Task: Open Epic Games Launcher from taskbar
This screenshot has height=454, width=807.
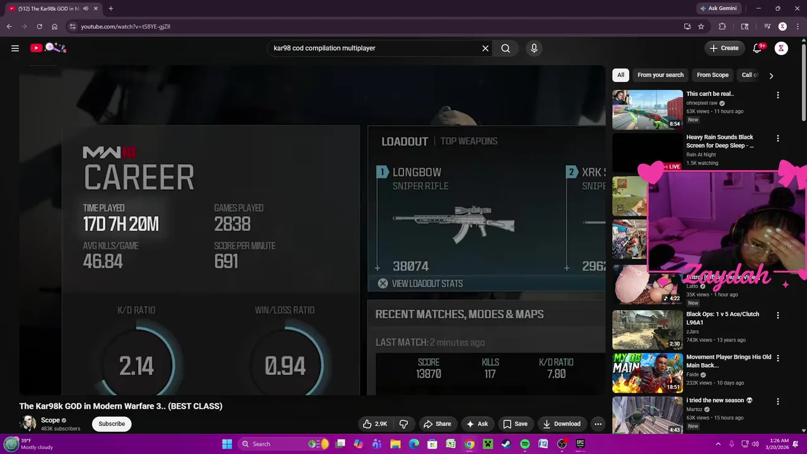Action: [x=580, y=444]
